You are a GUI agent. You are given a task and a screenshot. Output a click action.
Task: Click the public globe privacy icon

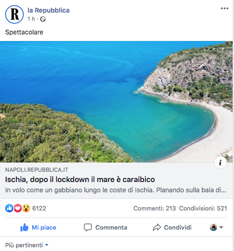coord(43,19)
